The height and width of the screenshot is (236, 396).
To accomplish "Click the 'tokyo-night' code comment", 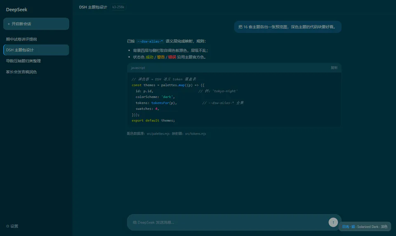I will click(x=218, y=91).
